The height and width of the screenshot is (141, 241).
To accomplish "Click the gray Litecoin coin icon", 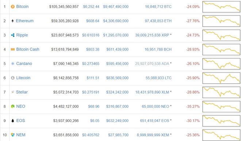I will coord(13,78).
